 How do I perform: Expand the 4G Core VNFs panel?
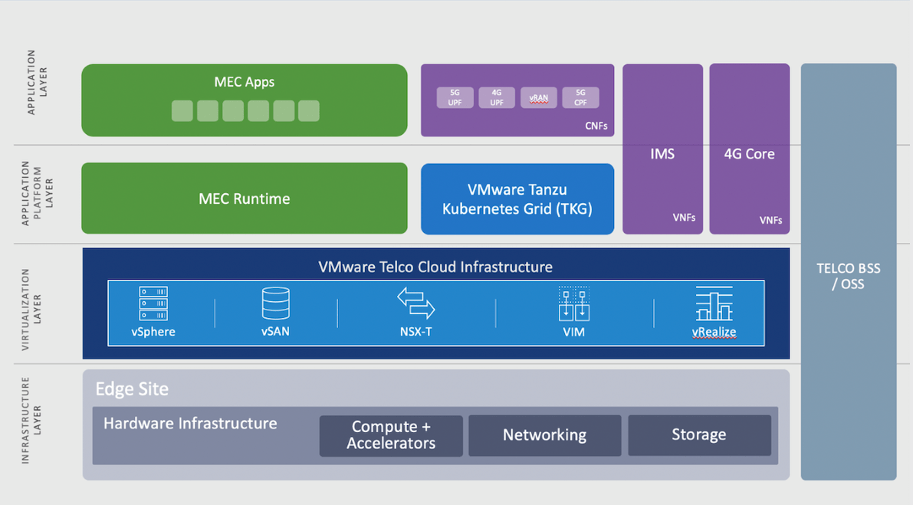pyautogui.click(x=749, y=153)
